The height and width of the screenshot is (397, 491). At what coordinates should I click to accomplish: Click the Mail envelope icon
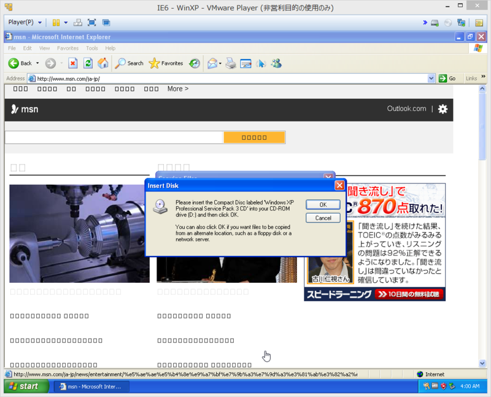click(212, 64)
